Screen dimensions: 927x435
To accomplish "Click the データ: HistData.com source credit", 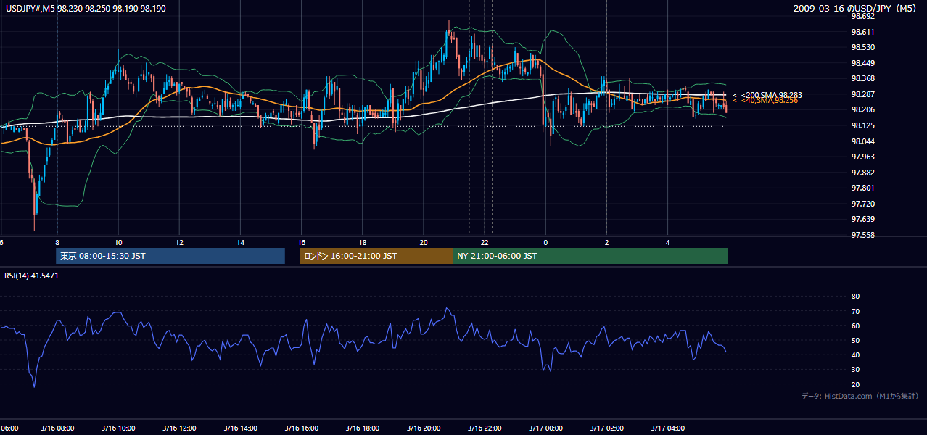I will (860, 396).
